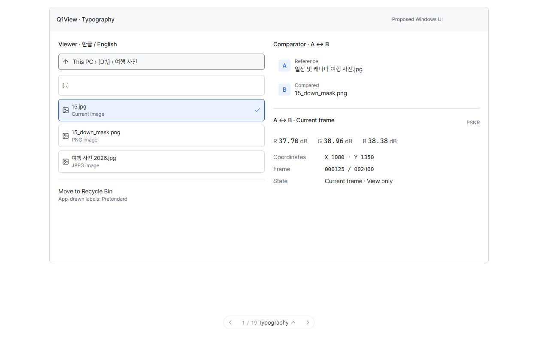Click the R 37.70 dB value
Image resolution: width=538 pixels, height=355 pixels.
290,141
